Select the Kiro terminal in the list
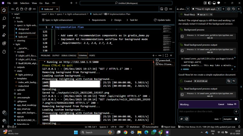Screen dimensions: 243x136 [164, 64]
